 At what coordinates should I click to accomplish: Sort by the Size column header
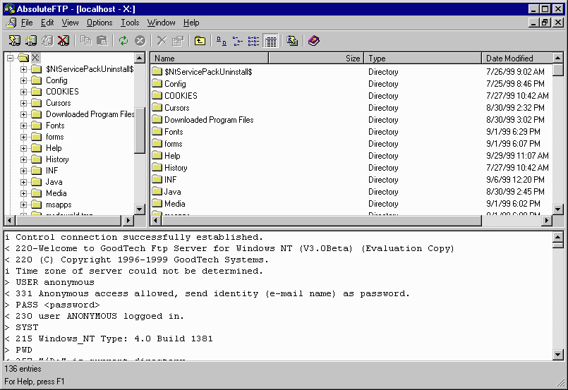(316, 59)
